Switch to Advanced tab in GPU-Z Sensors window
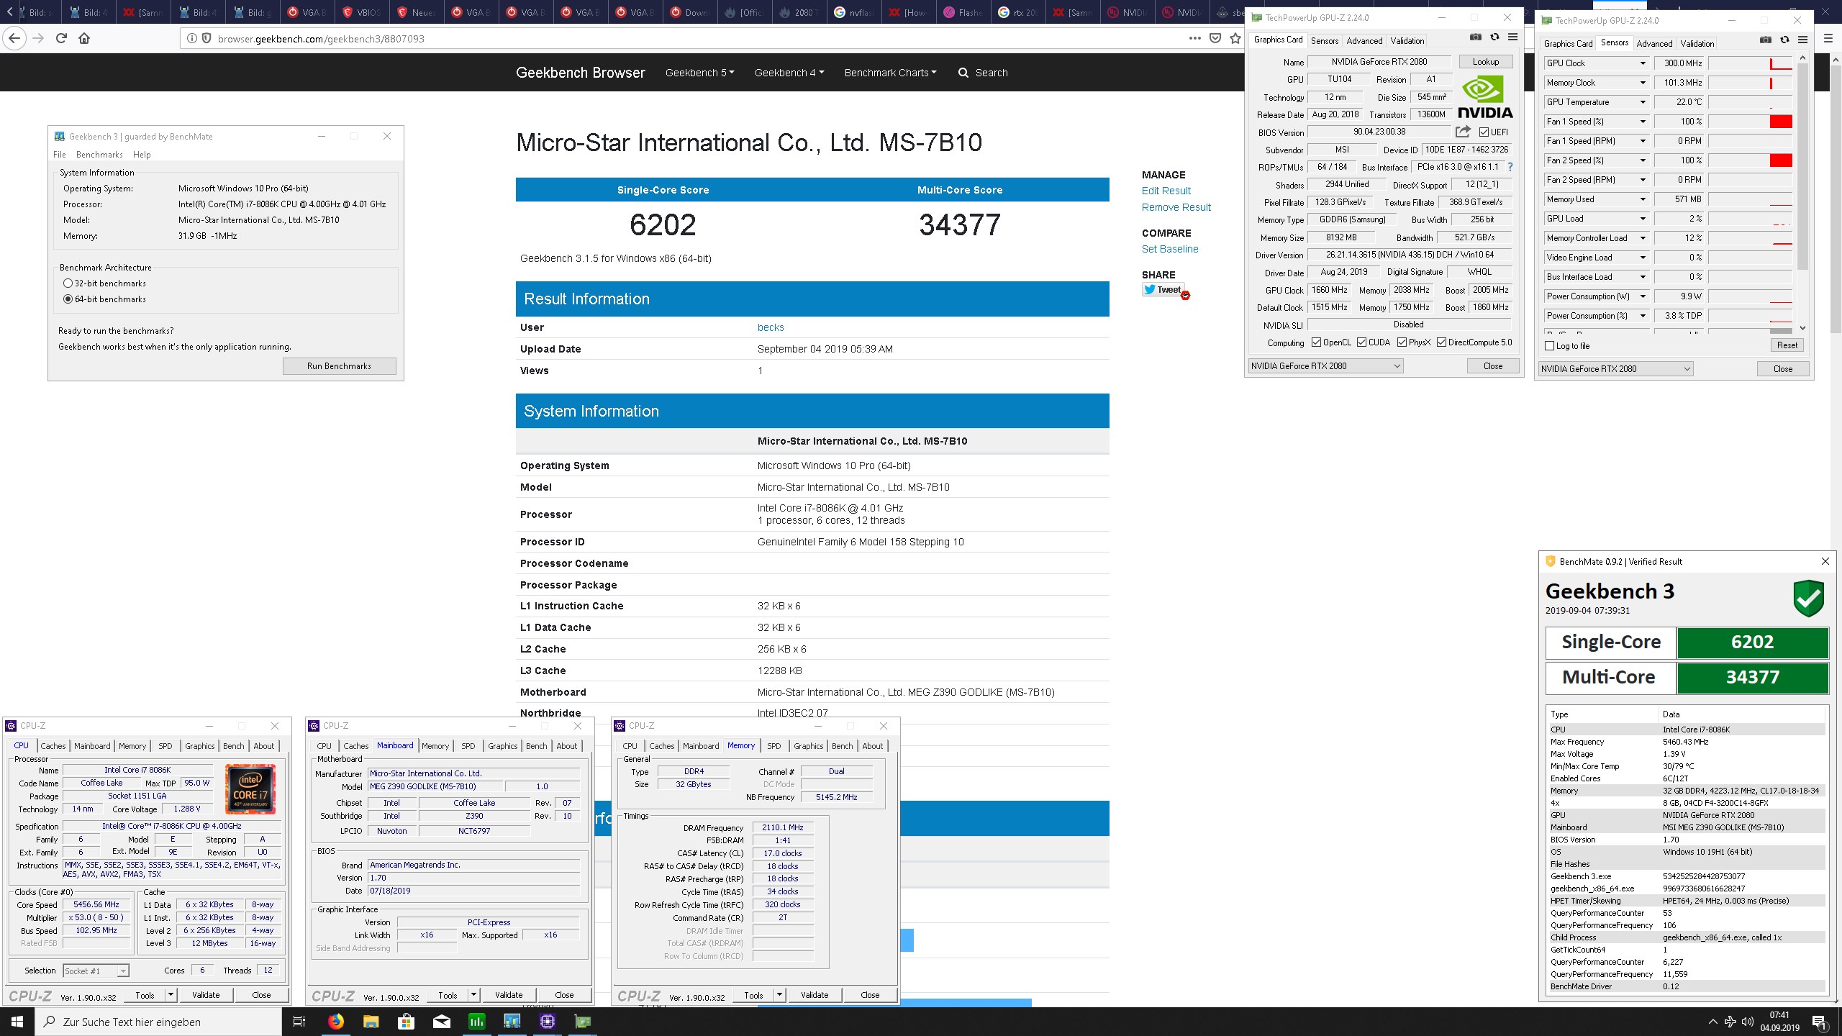Screen dimensions: 1842x1036 [x=1654, y=44]
